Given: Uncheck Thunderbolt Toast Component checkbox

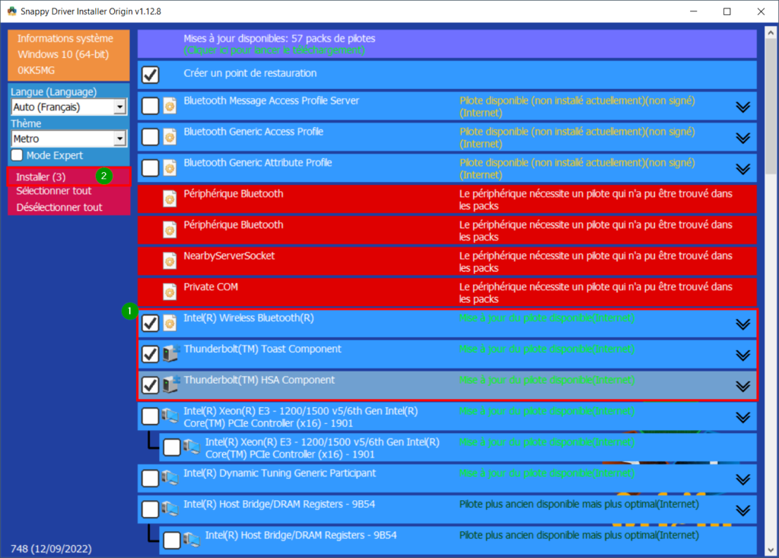Looking at the screenshot, I should point(150,354).
